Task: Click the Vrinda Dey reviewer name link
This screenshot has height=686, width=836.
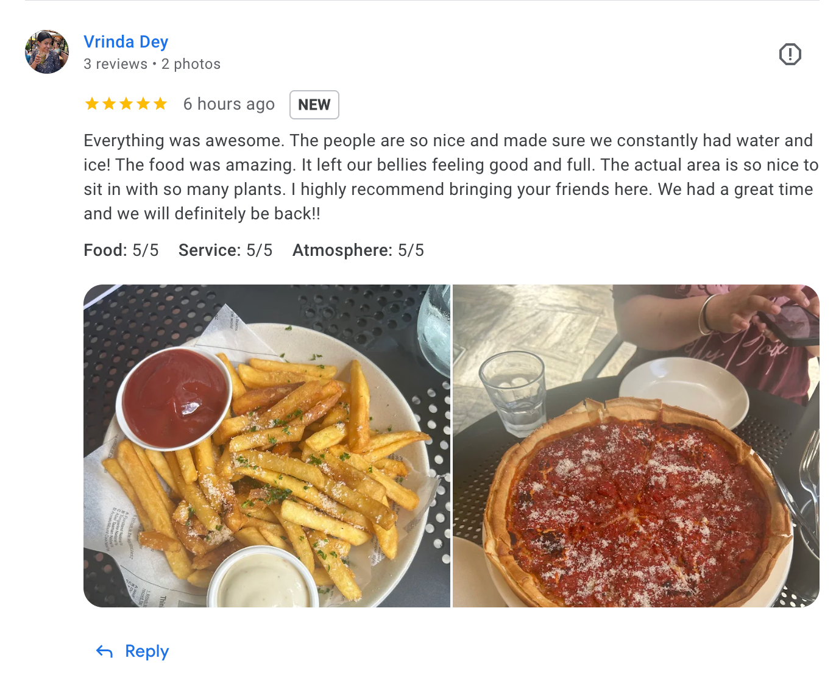Action: coord(126,41)
